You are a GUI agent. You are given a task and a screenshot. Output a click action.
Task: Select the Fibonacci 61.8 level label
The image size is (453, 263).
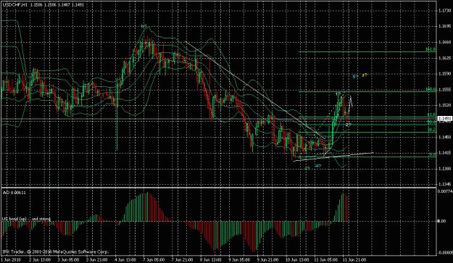click(431, 114)
